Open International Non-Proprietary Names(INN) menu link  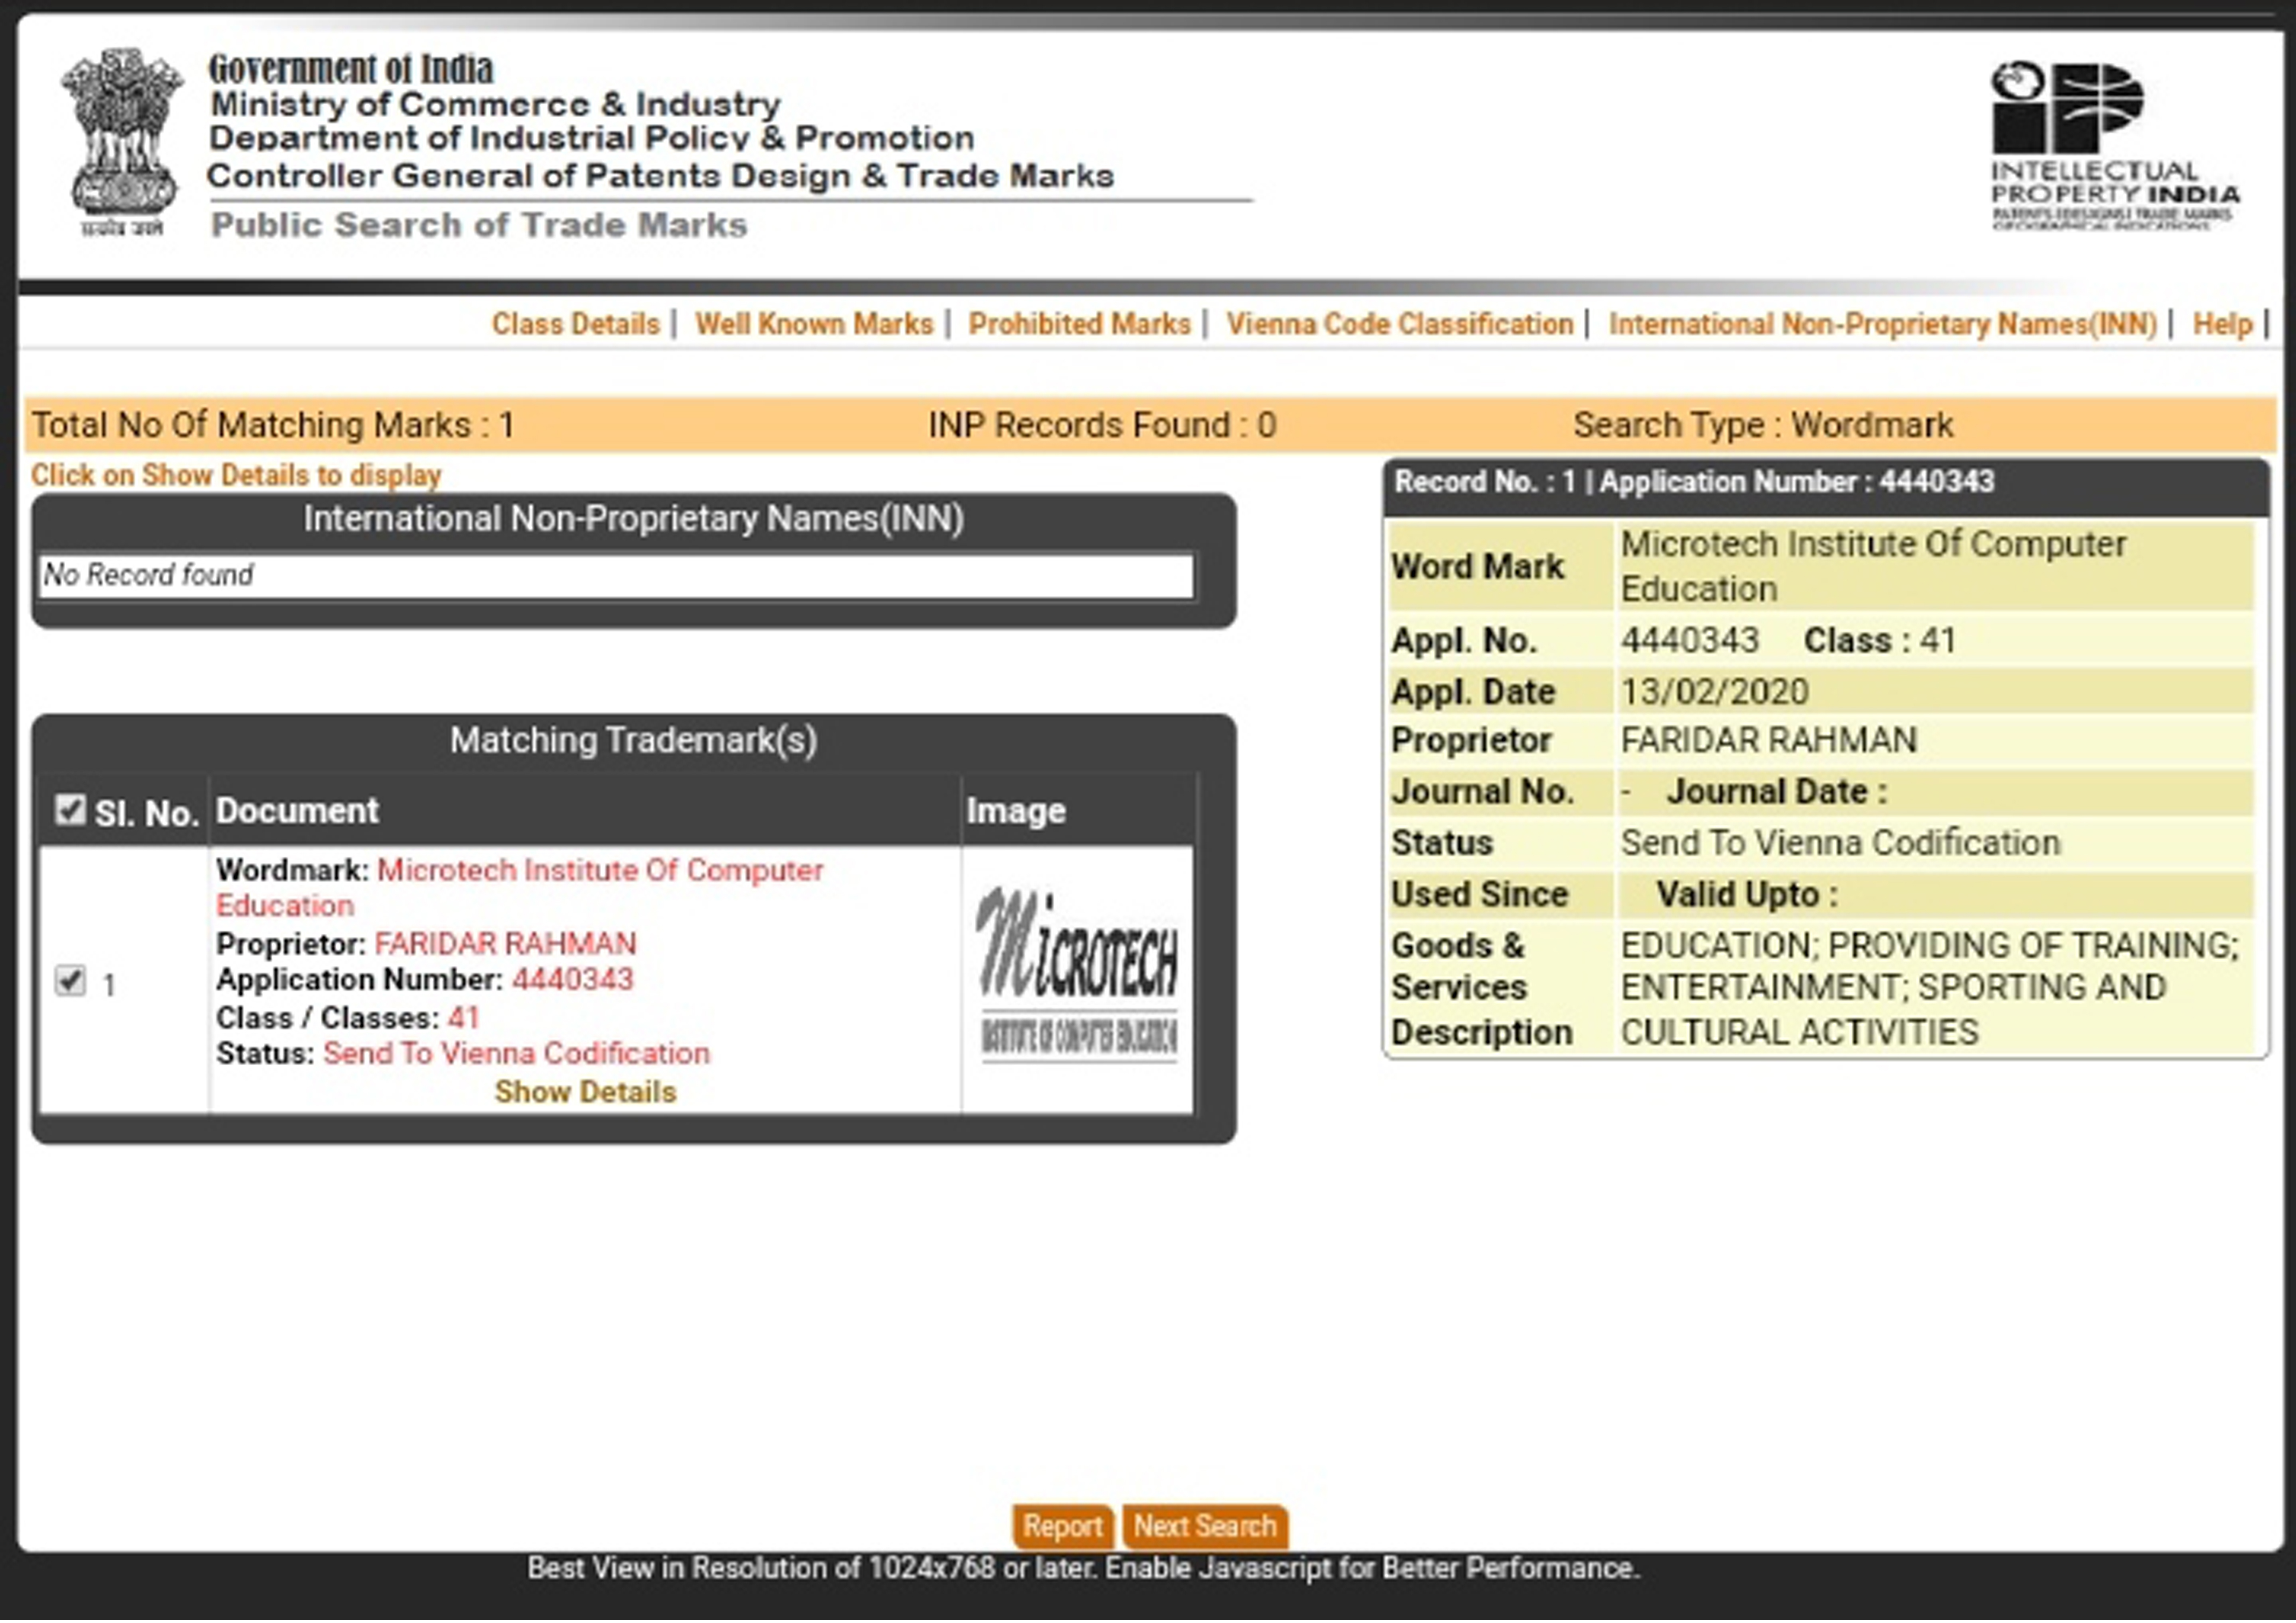[x=1883, y=325]
